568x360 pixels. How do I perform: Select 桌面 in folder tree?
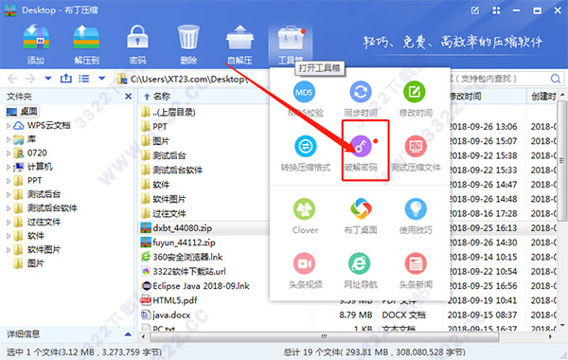(x=23, y=111)
